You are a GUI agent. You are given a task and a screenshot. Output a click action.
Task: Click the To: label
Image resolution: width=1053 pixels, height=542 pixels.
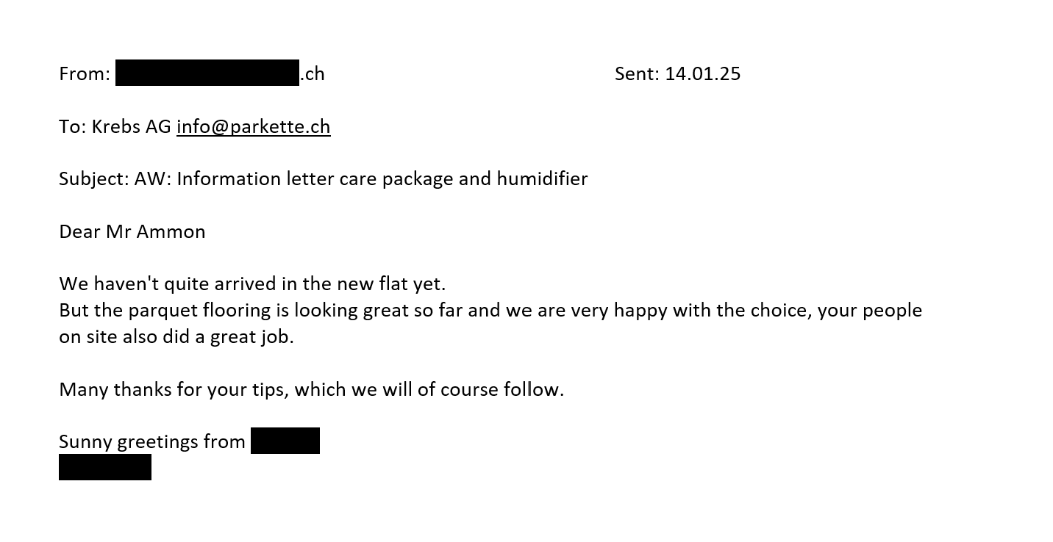tap(73, 126)
